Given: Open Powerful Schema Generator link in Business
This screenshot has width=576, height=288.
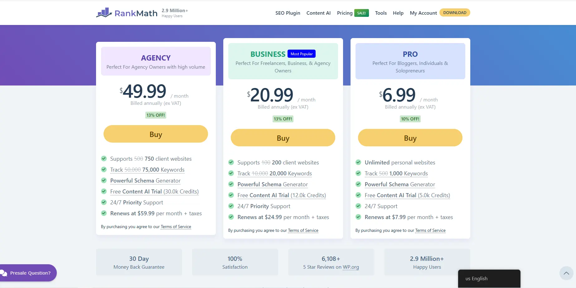Looking at the screenshot, I should pos(273,184).
